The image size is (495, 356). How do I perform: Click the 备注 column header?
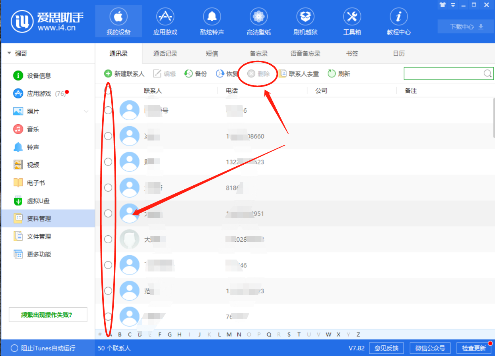pos(411,91)
